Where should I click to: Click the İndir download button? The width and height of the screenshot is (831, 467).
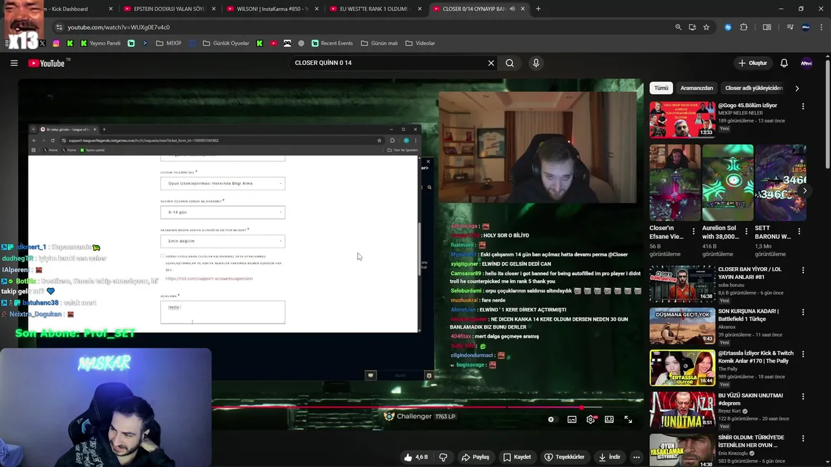tap(610, 457)
